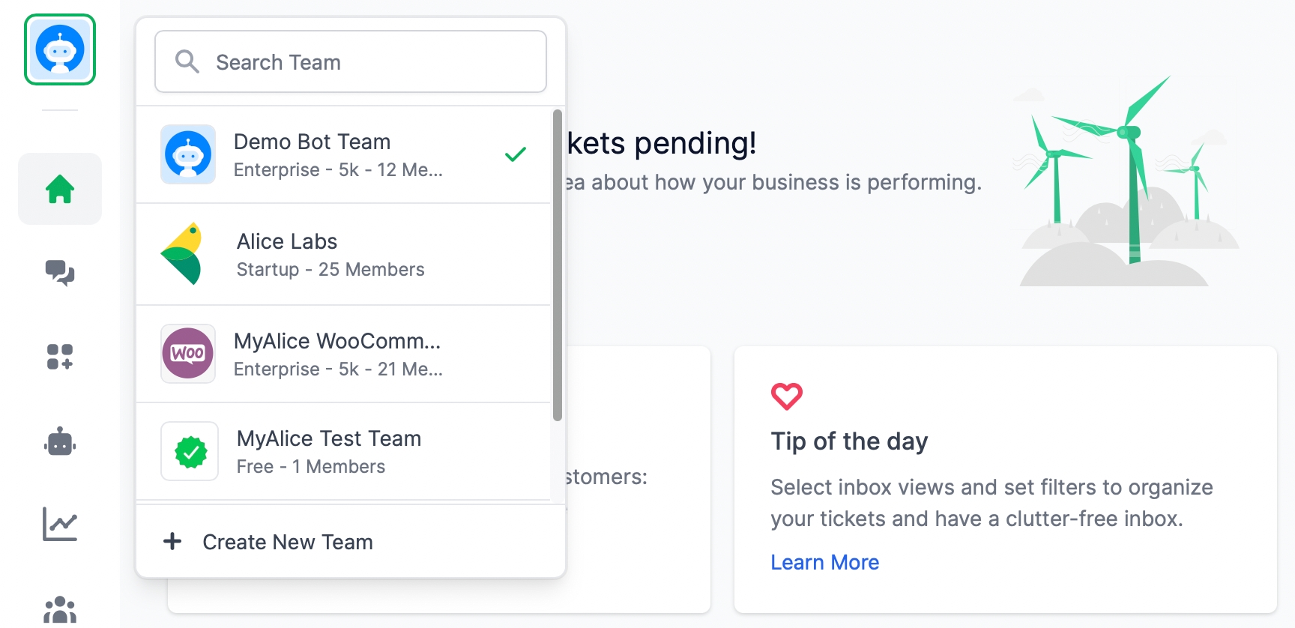Click the team list scrollbar

point(557,265)
